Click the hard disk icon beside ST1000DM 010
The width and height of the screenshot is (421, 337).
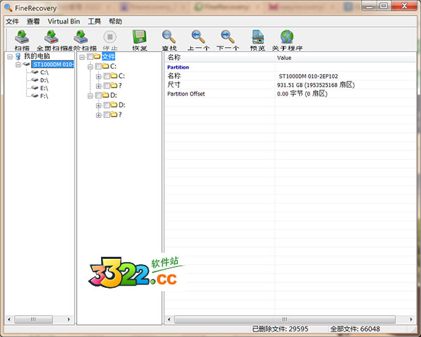tap(26, 64)
